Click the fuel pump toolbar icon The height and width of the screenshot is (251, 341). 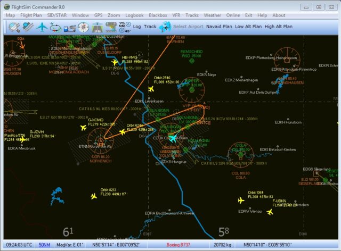point(70,27)
